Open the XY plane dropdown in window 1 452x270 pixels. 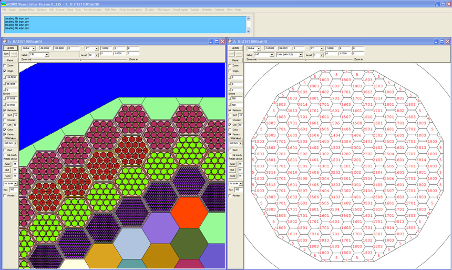[91, 48]
